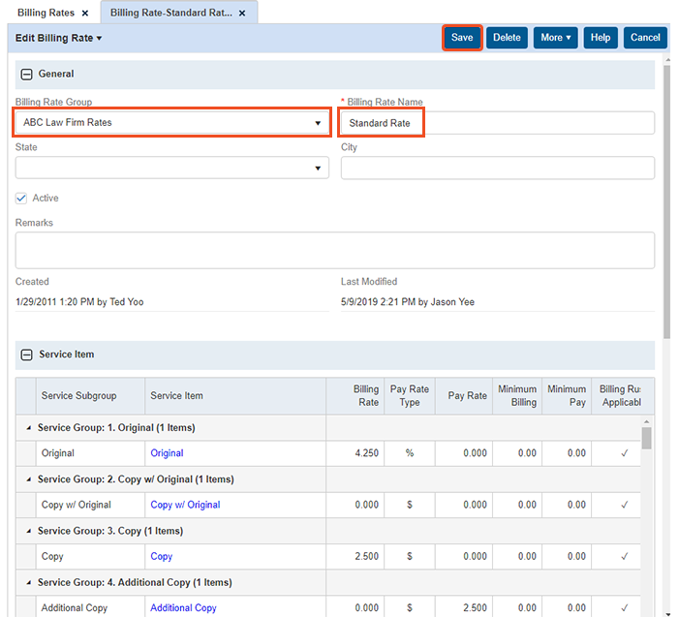
Task: Click the Billing Rate Name field
Action: [x=496, y=123]
